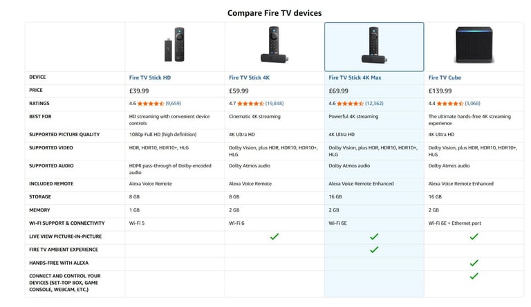View the 12,362 reviews count link

click(374, 104)
